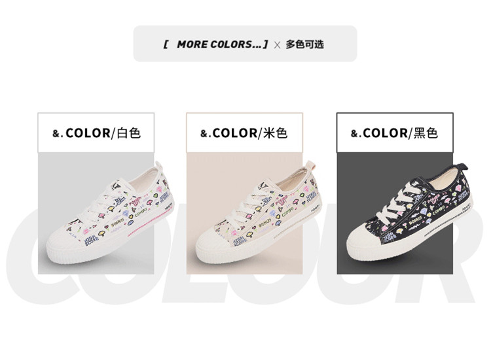Click the white graffiti sneaker image

[x=110, y=212]
